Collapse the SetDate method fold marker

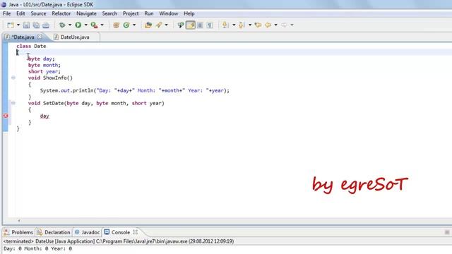(x=13, y=103)
